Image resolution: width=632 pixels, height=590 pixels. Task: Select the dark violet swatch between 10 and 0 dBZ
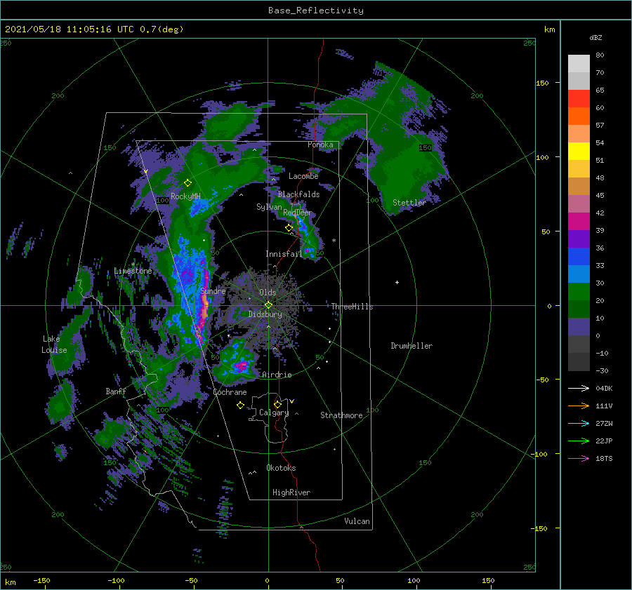pos(579,327)
